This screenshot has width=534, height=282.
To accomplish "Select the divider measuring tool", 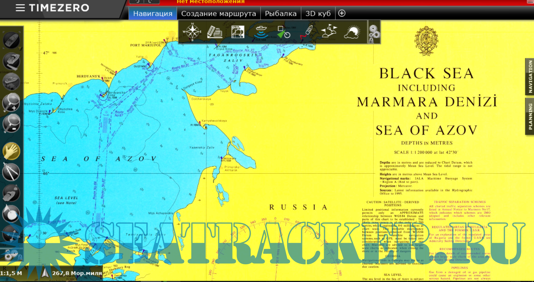I will pyautogui.click(x=11, y=172).
